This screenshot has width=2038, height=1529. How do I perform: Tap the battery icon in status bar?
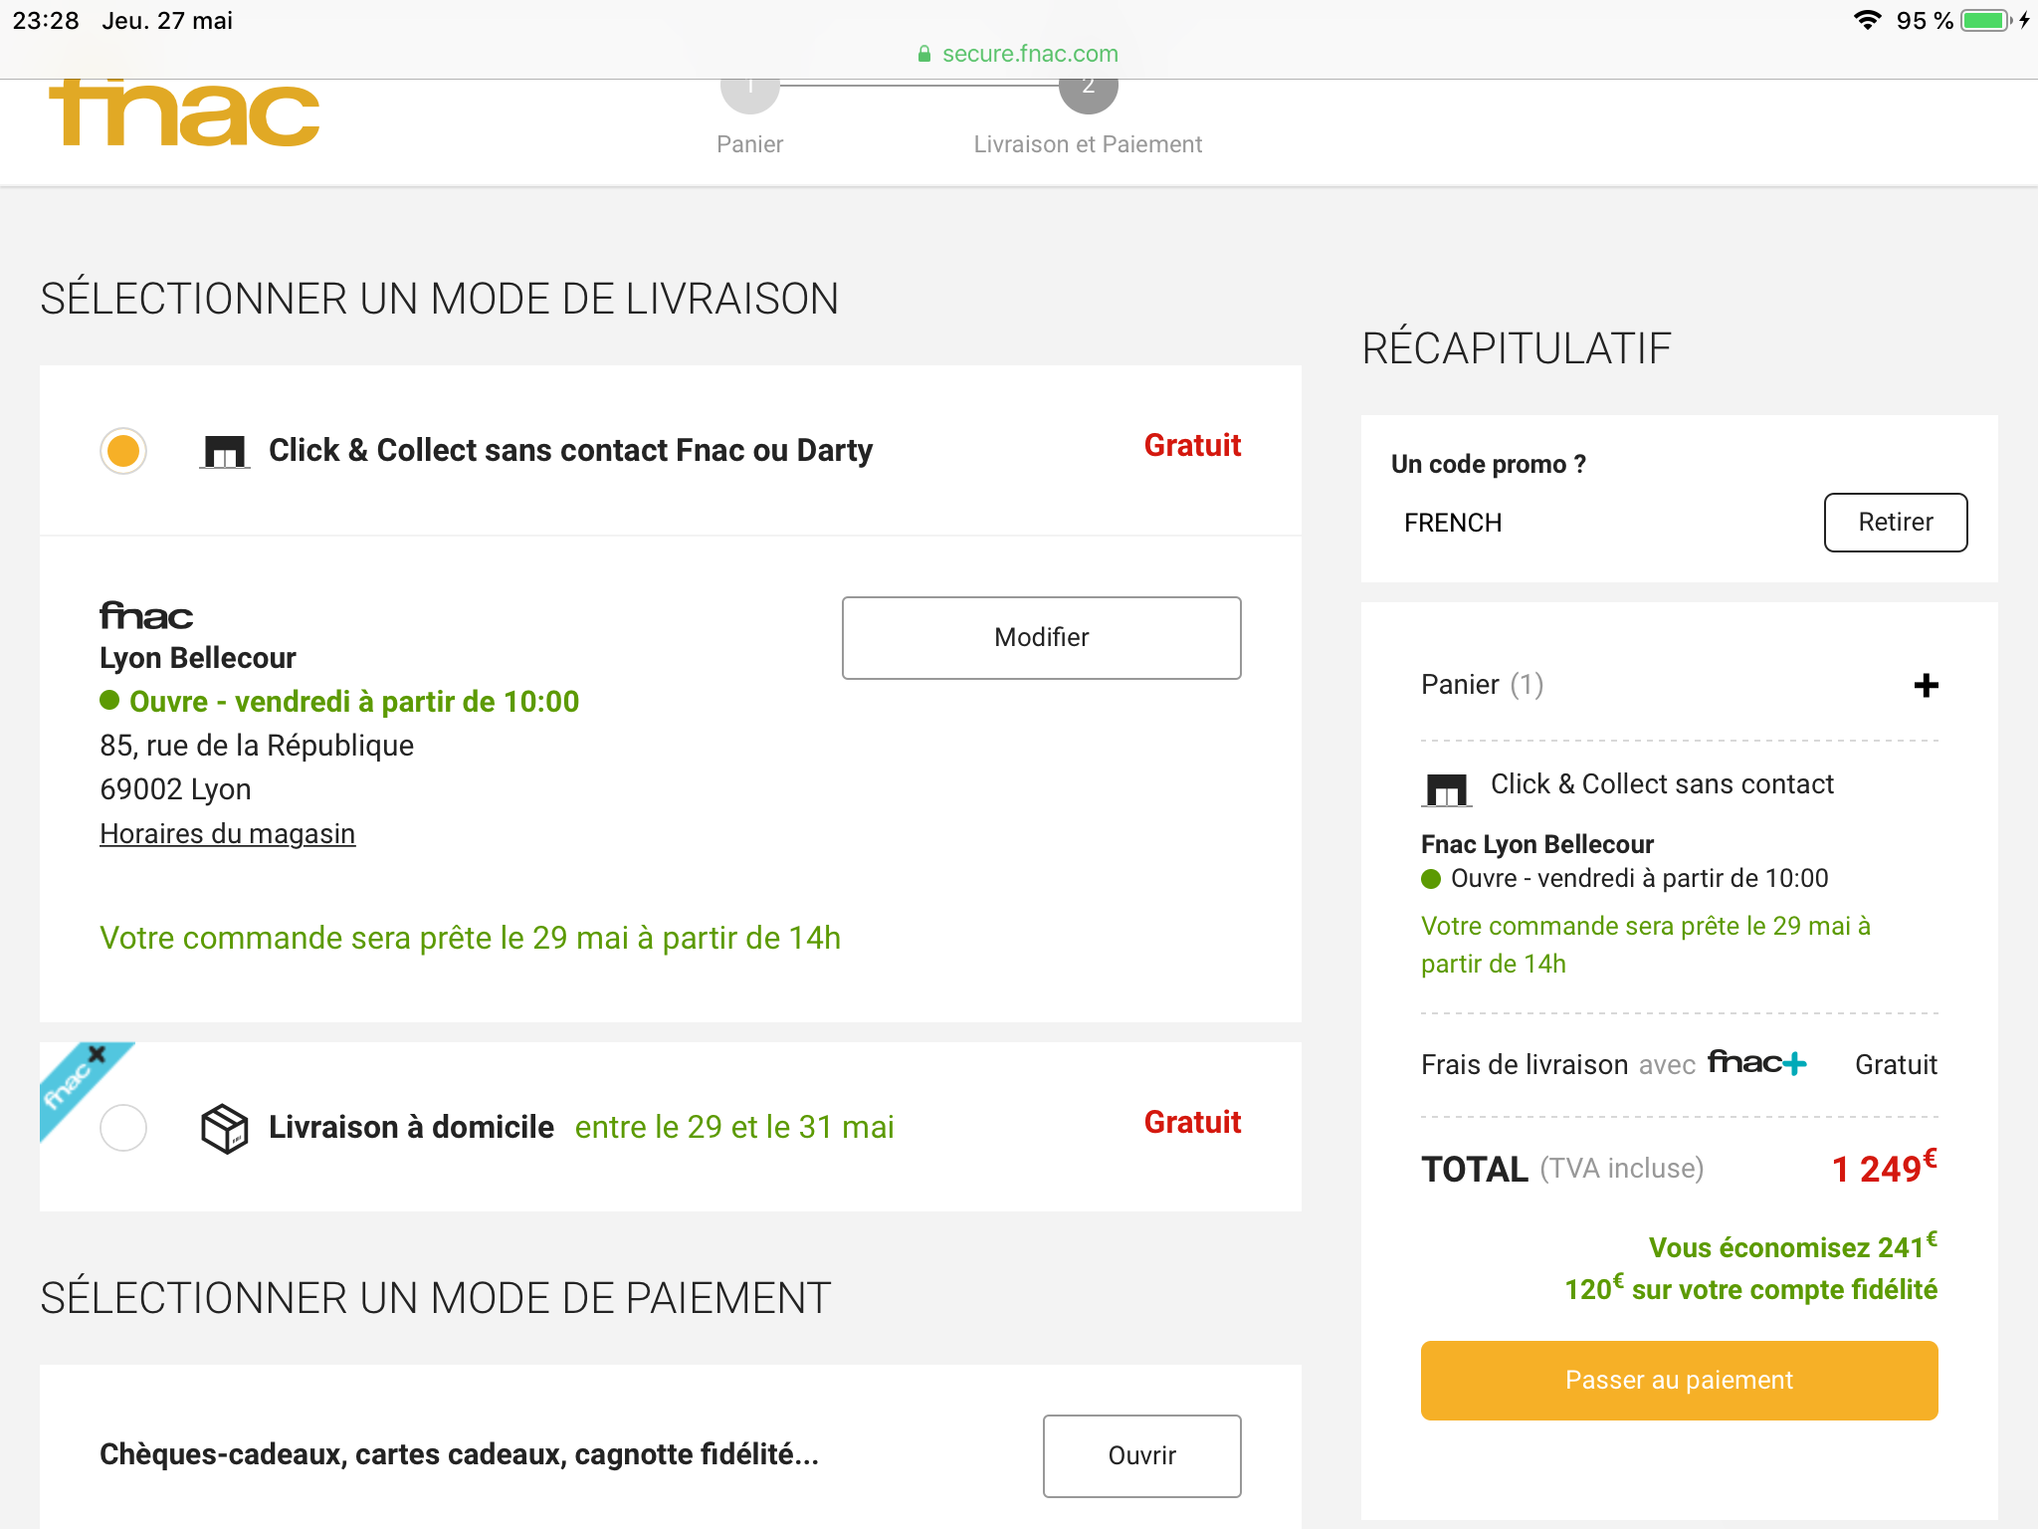click(1985, 21)
